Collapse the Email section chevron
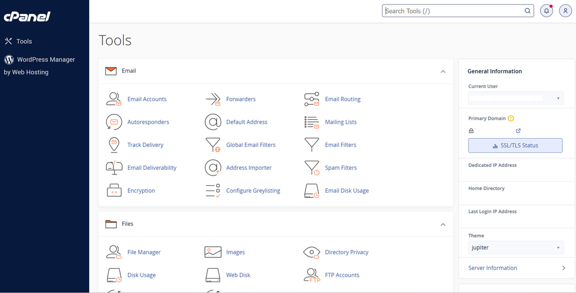Image resolution: width=576 pixels, height=293 pixels. coord(443,71)
